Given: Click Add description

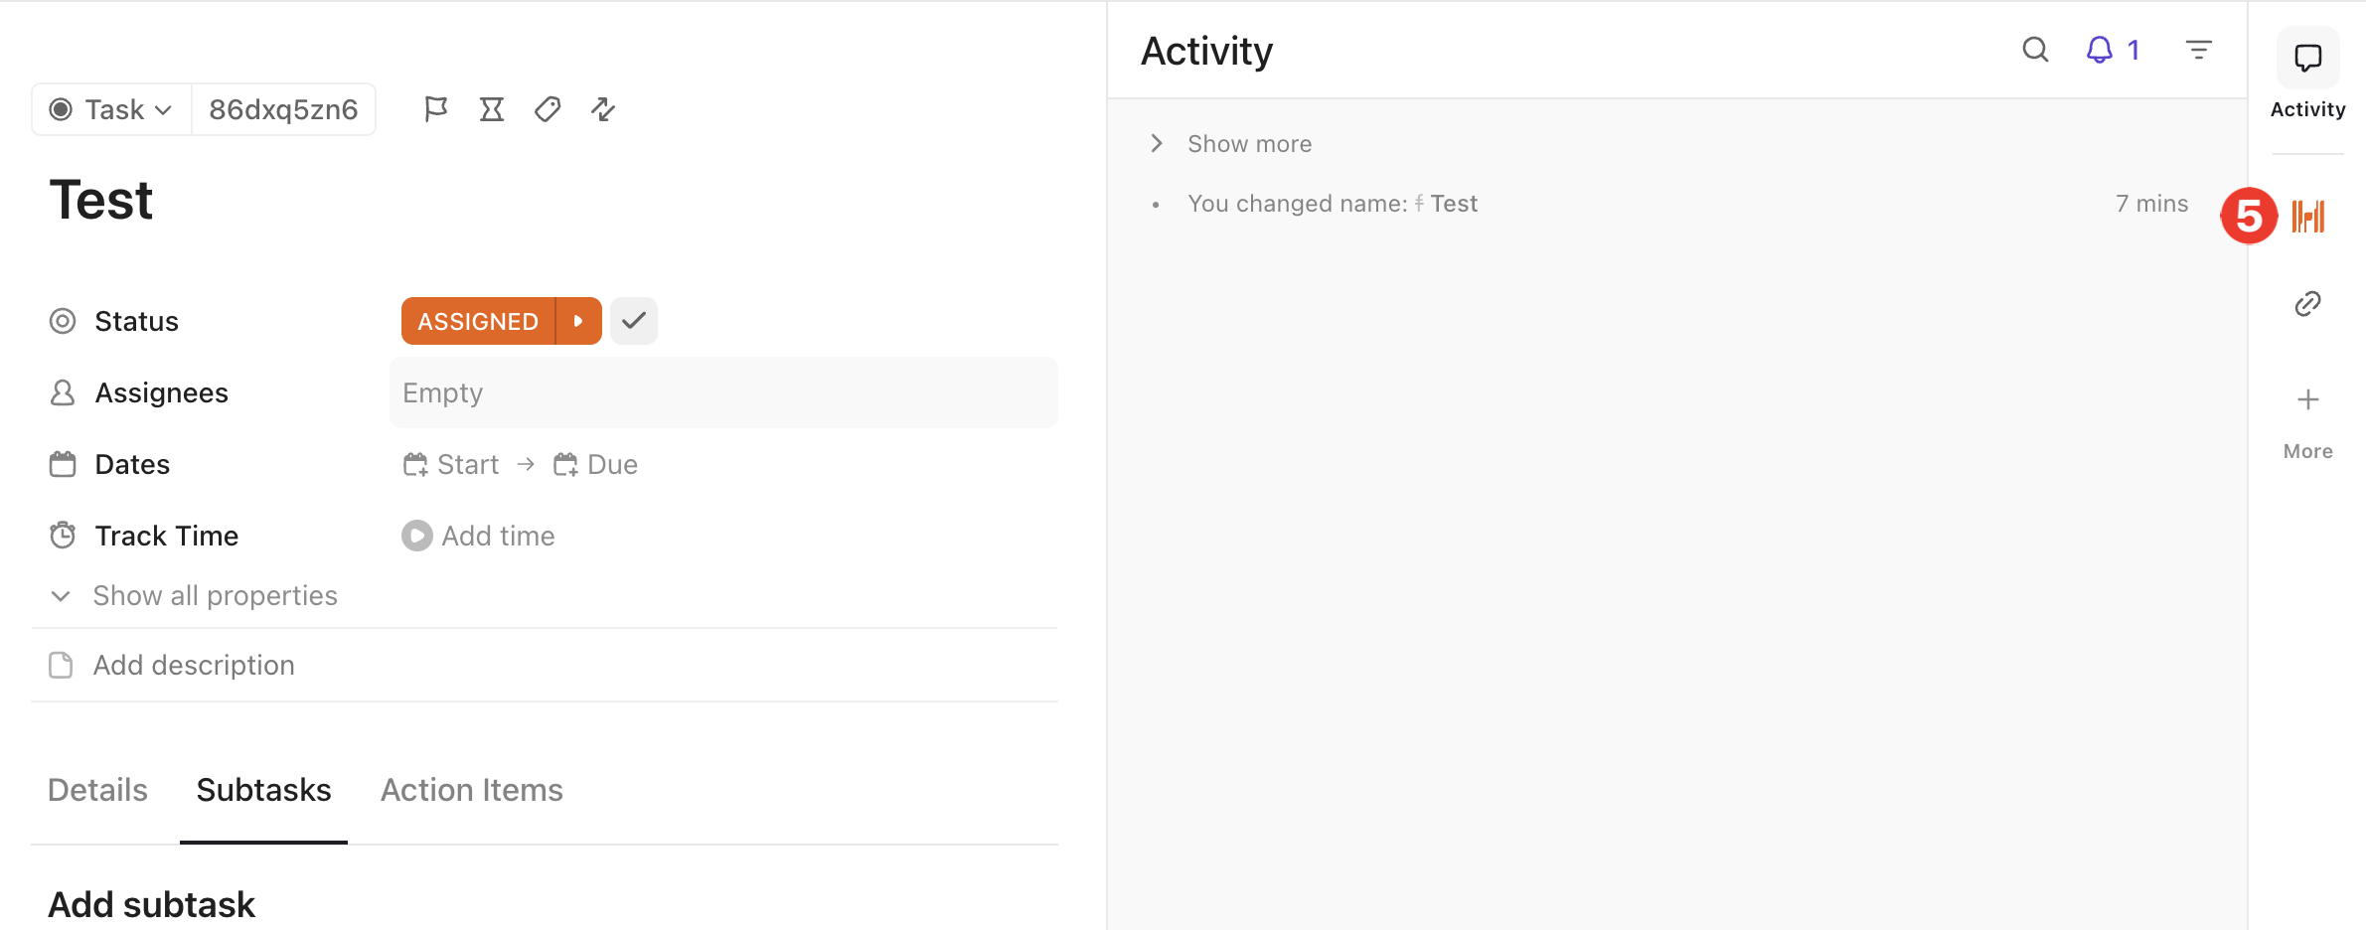Looking at the screenshot, I should pos(194,665).
